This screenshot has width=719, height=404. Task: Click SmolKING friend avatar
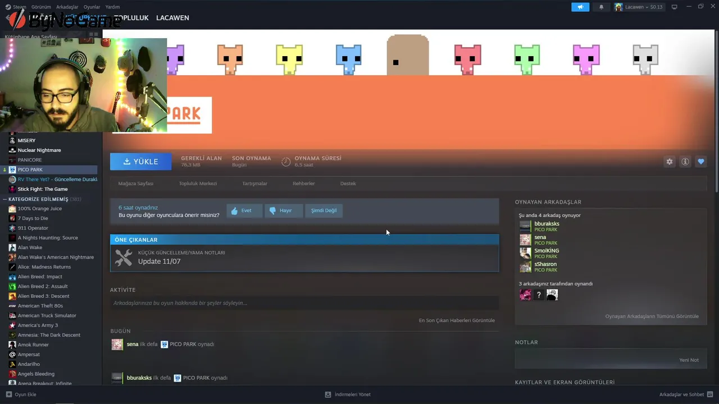coord(525,254)
